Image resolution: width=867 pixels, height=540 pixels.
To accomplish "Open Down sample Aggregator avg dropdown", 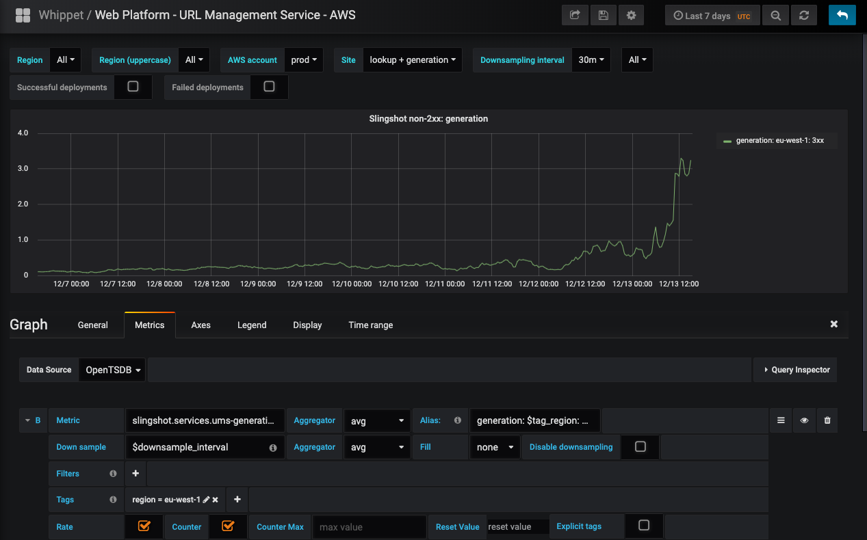I will 376,447.
